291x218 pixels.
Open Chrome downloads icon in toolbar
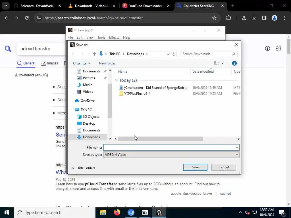pyautogui.click(x=254, y=18)
